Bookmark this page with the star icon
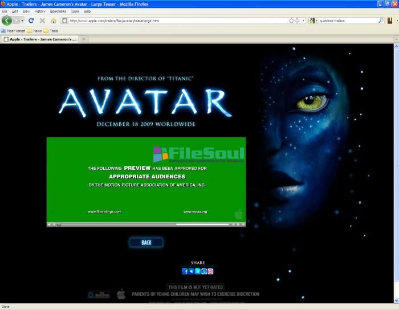This screenshot has height=310, width=399. [x=292, y=21]
